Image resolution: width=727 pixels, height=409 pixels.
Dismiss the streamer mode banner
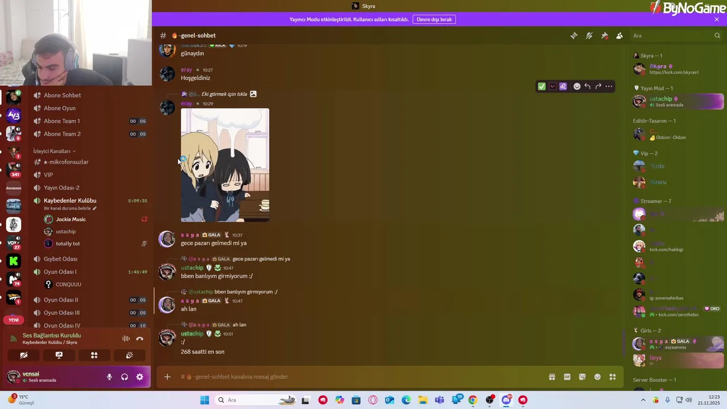717,19
